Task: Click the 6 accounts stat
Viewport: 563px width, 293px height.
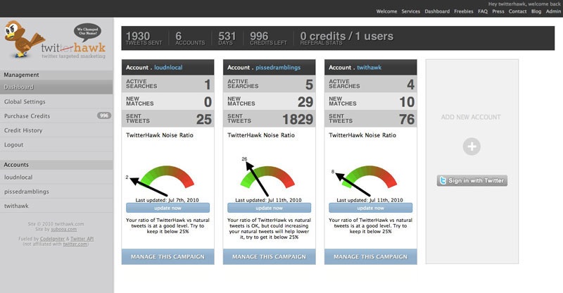Action: tap(190, 38)
